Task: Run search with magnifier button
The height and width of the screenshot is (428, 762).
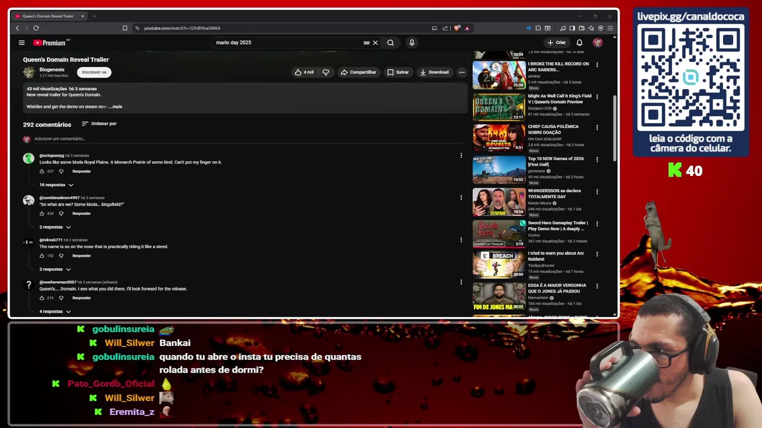Action: pos(391,43)
